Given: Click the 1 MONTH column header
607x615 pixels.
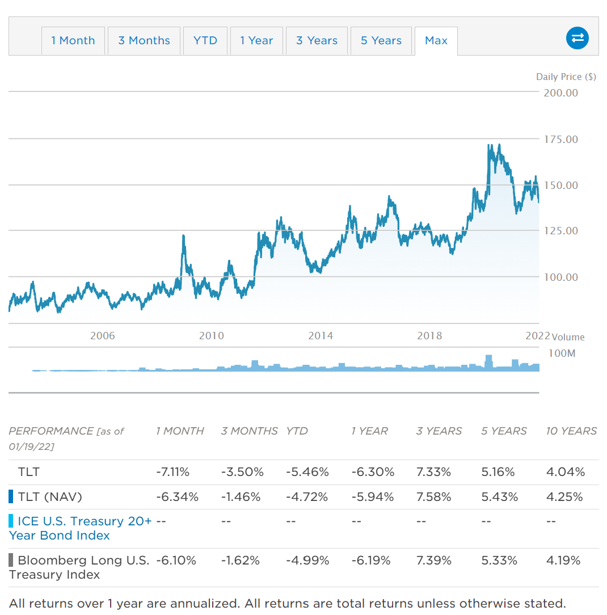Looking at the screenshot, I should tap(180, 431).
